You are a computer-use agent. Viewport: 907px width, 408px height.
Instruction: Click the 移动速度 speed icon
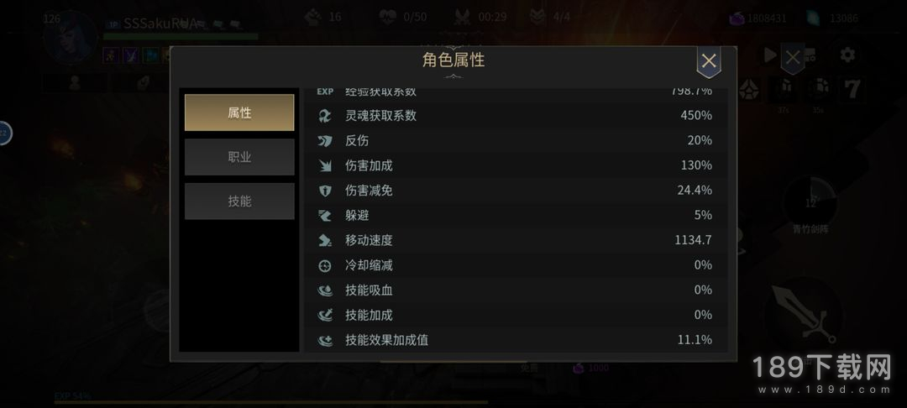[x=325, y=240]
